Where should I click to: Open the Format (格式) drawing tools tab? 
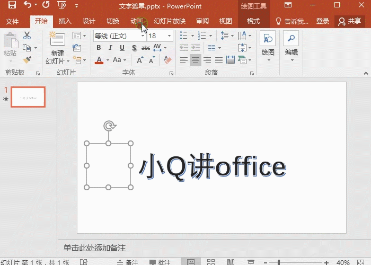pos(253,21)
